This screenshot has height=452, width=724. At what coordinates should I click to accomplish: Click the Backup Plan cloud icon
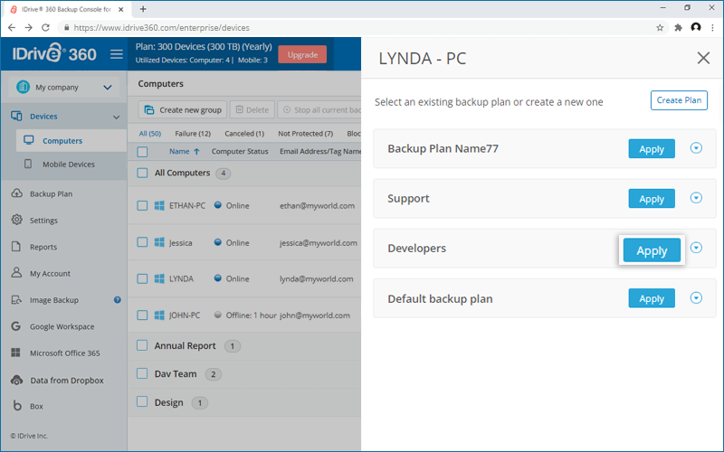16,193
